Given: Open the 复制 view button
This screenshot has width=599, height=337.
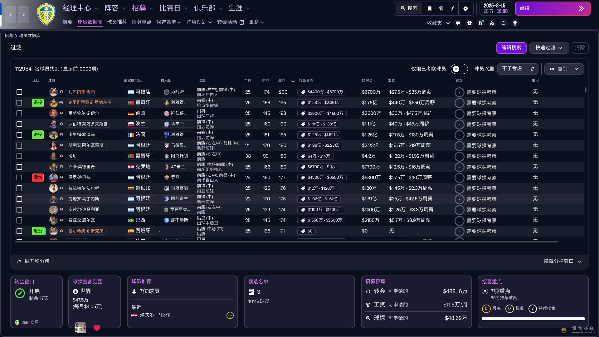Looking at the screenshot, I should 564,69.
